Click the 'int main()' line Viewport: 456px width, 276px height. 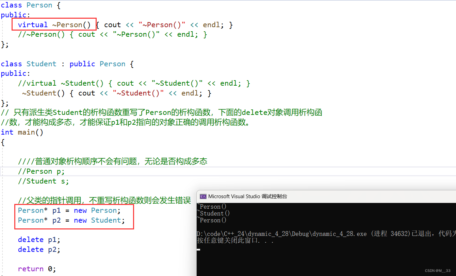coord(22,132)
